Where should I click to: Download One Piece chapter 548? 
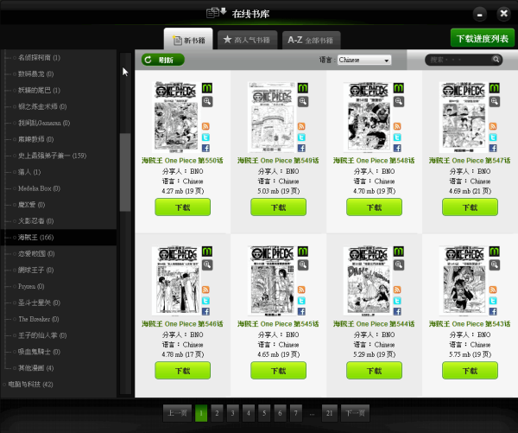(375, 207)
